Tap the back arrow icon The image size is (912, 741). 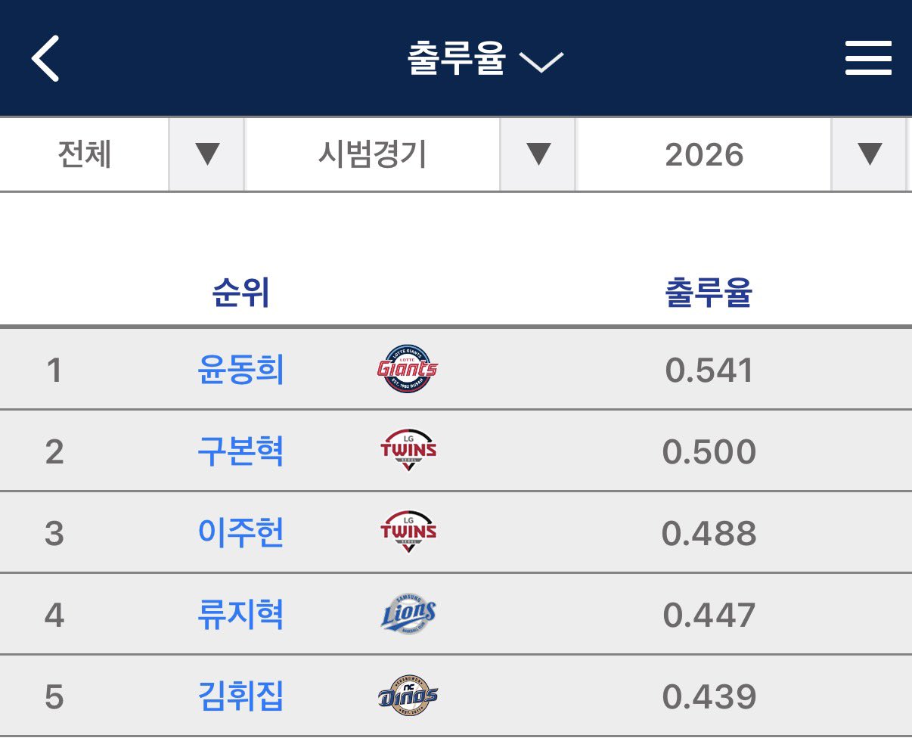point(45,59)
